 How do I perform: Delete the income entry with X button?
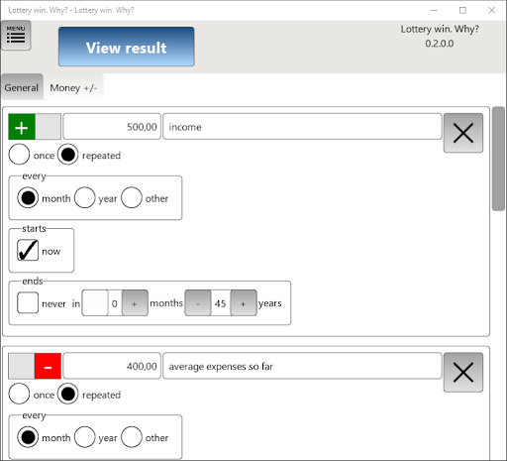coord(463,133)
